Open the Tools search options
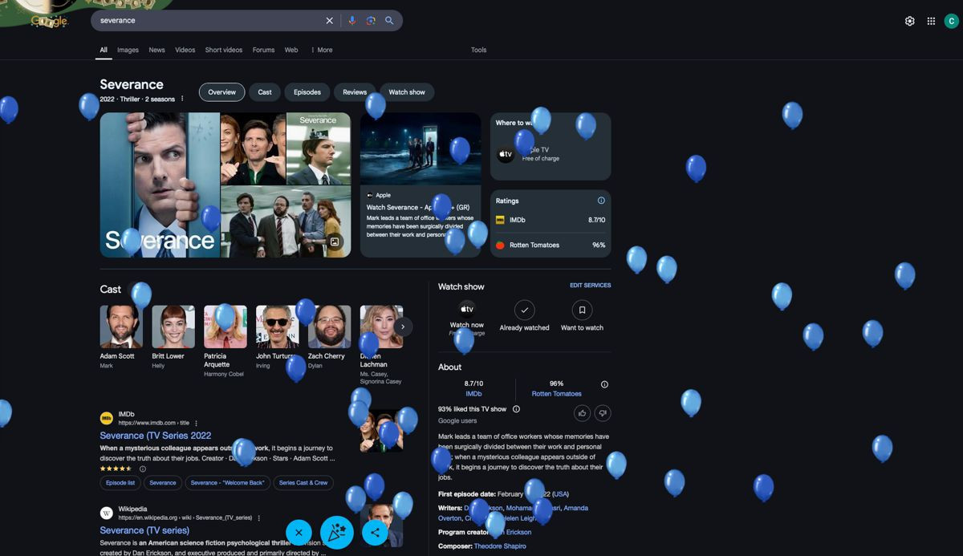 tap(478, 50)
